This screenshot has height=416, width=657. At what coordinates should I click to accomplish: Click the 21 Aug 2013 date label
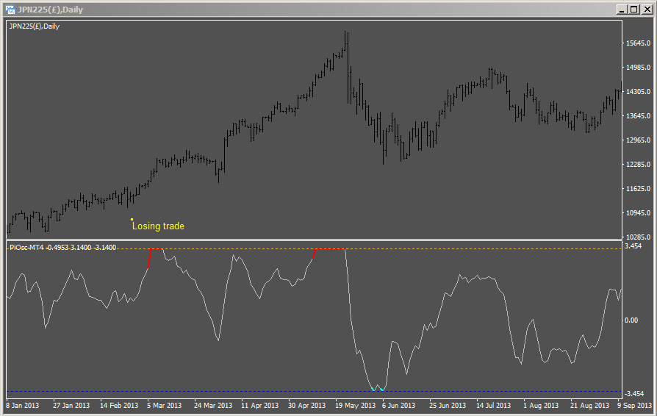coord(589,406)
